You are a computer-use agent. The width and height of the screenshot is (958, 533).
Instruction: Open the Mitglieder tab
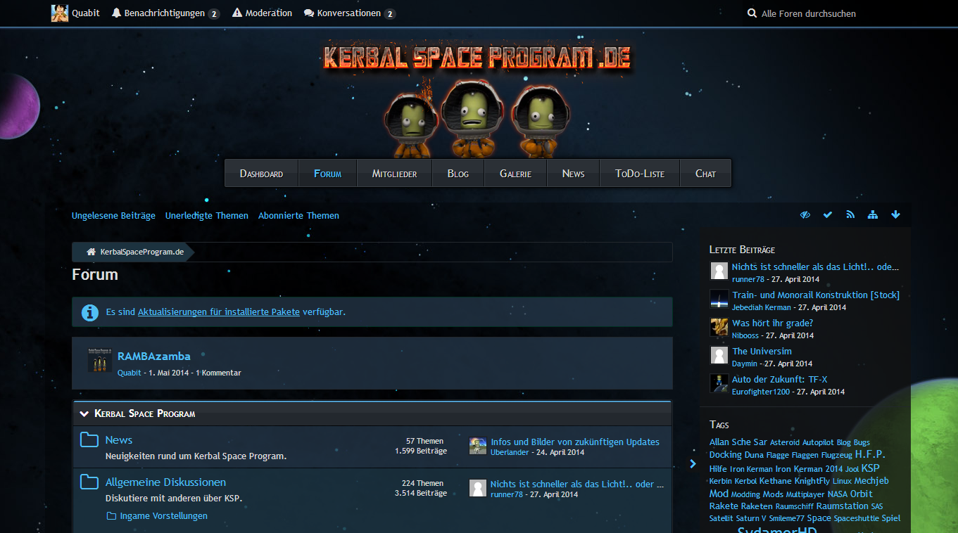coord(394,174)
